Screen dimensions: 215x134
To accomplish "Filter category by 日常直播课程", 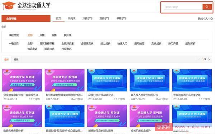I will point(47,43).
